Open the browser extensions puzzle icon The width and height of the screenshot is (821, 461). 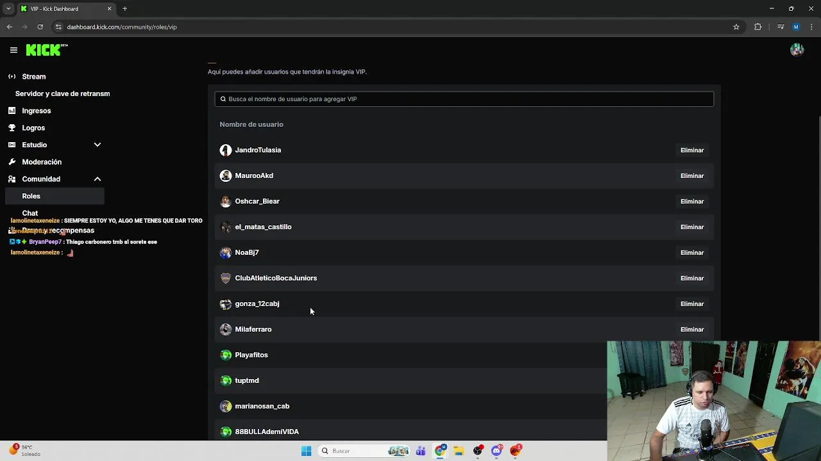coord(758,27)
